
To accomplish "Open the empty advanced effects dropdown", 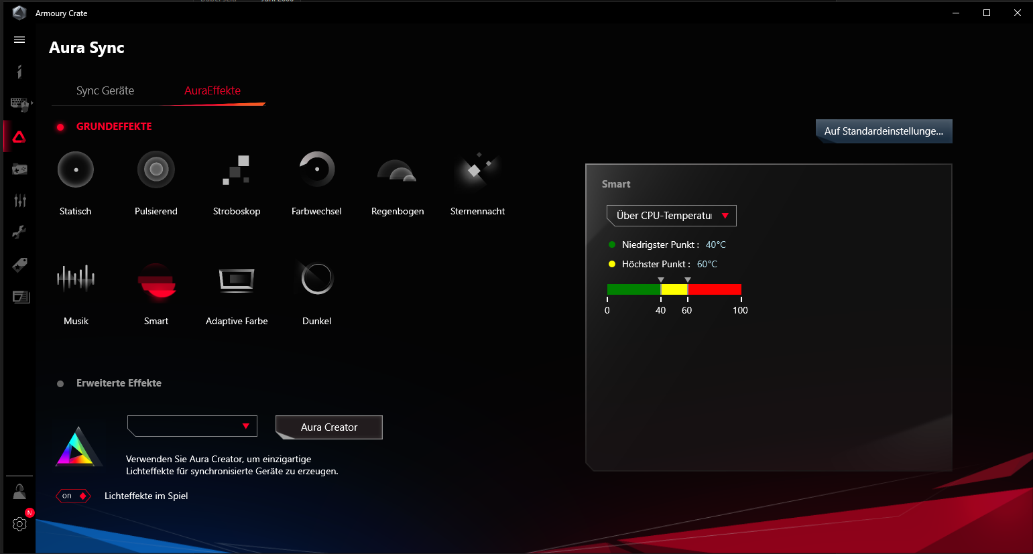I will (x=192, y=426).
